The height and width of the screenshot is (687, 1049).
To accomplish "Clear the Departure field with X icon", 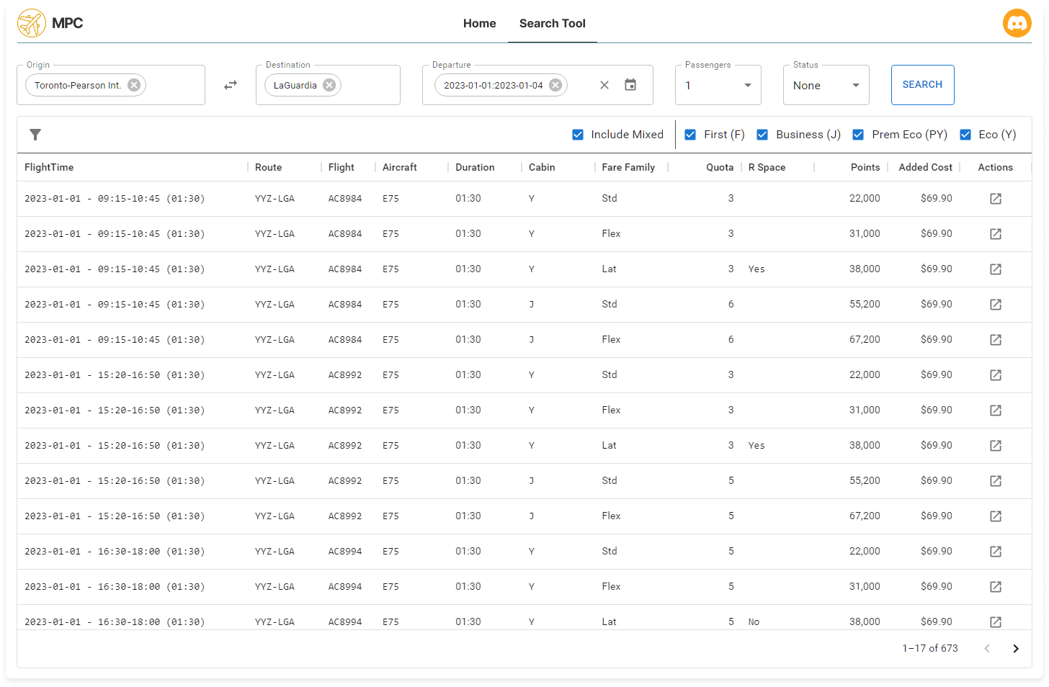I will pyautogui.click(x=604, y=85).
